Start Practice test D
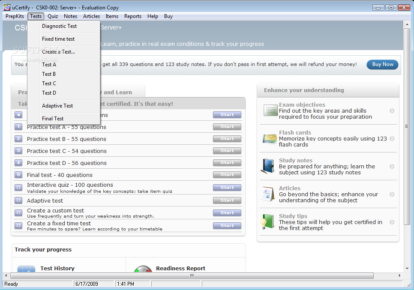This screenshot has width=414, height=290. (x=227, y=162)
